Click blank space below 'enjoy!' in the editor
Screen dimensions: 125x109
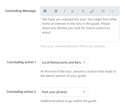(80, 38)
